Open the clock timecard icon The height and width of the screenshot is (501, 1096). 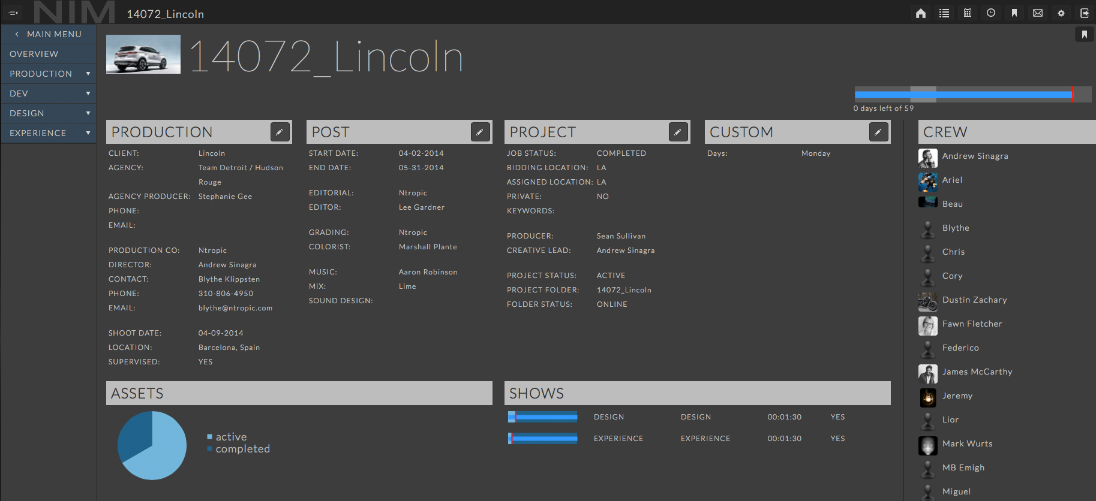[991, 13]
